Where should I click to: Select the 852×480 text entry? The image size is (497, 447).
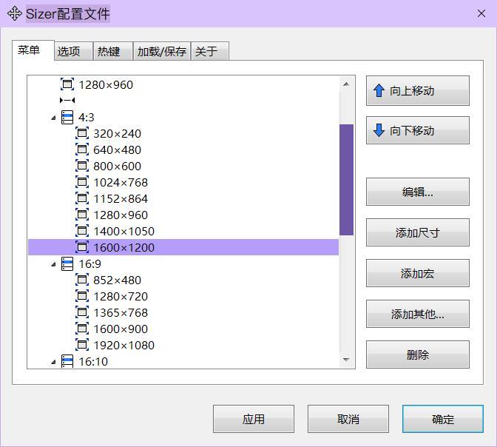pos(118,280)
